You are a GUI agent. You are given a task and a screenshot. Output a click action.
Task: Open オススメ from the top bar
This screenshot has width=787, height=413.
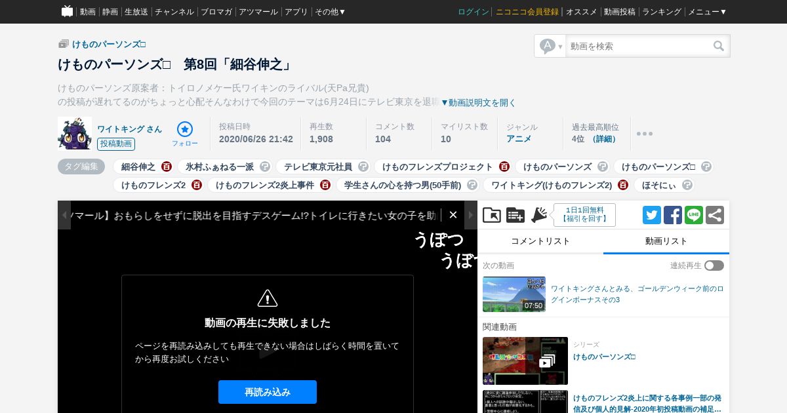(x=582, y=12)
